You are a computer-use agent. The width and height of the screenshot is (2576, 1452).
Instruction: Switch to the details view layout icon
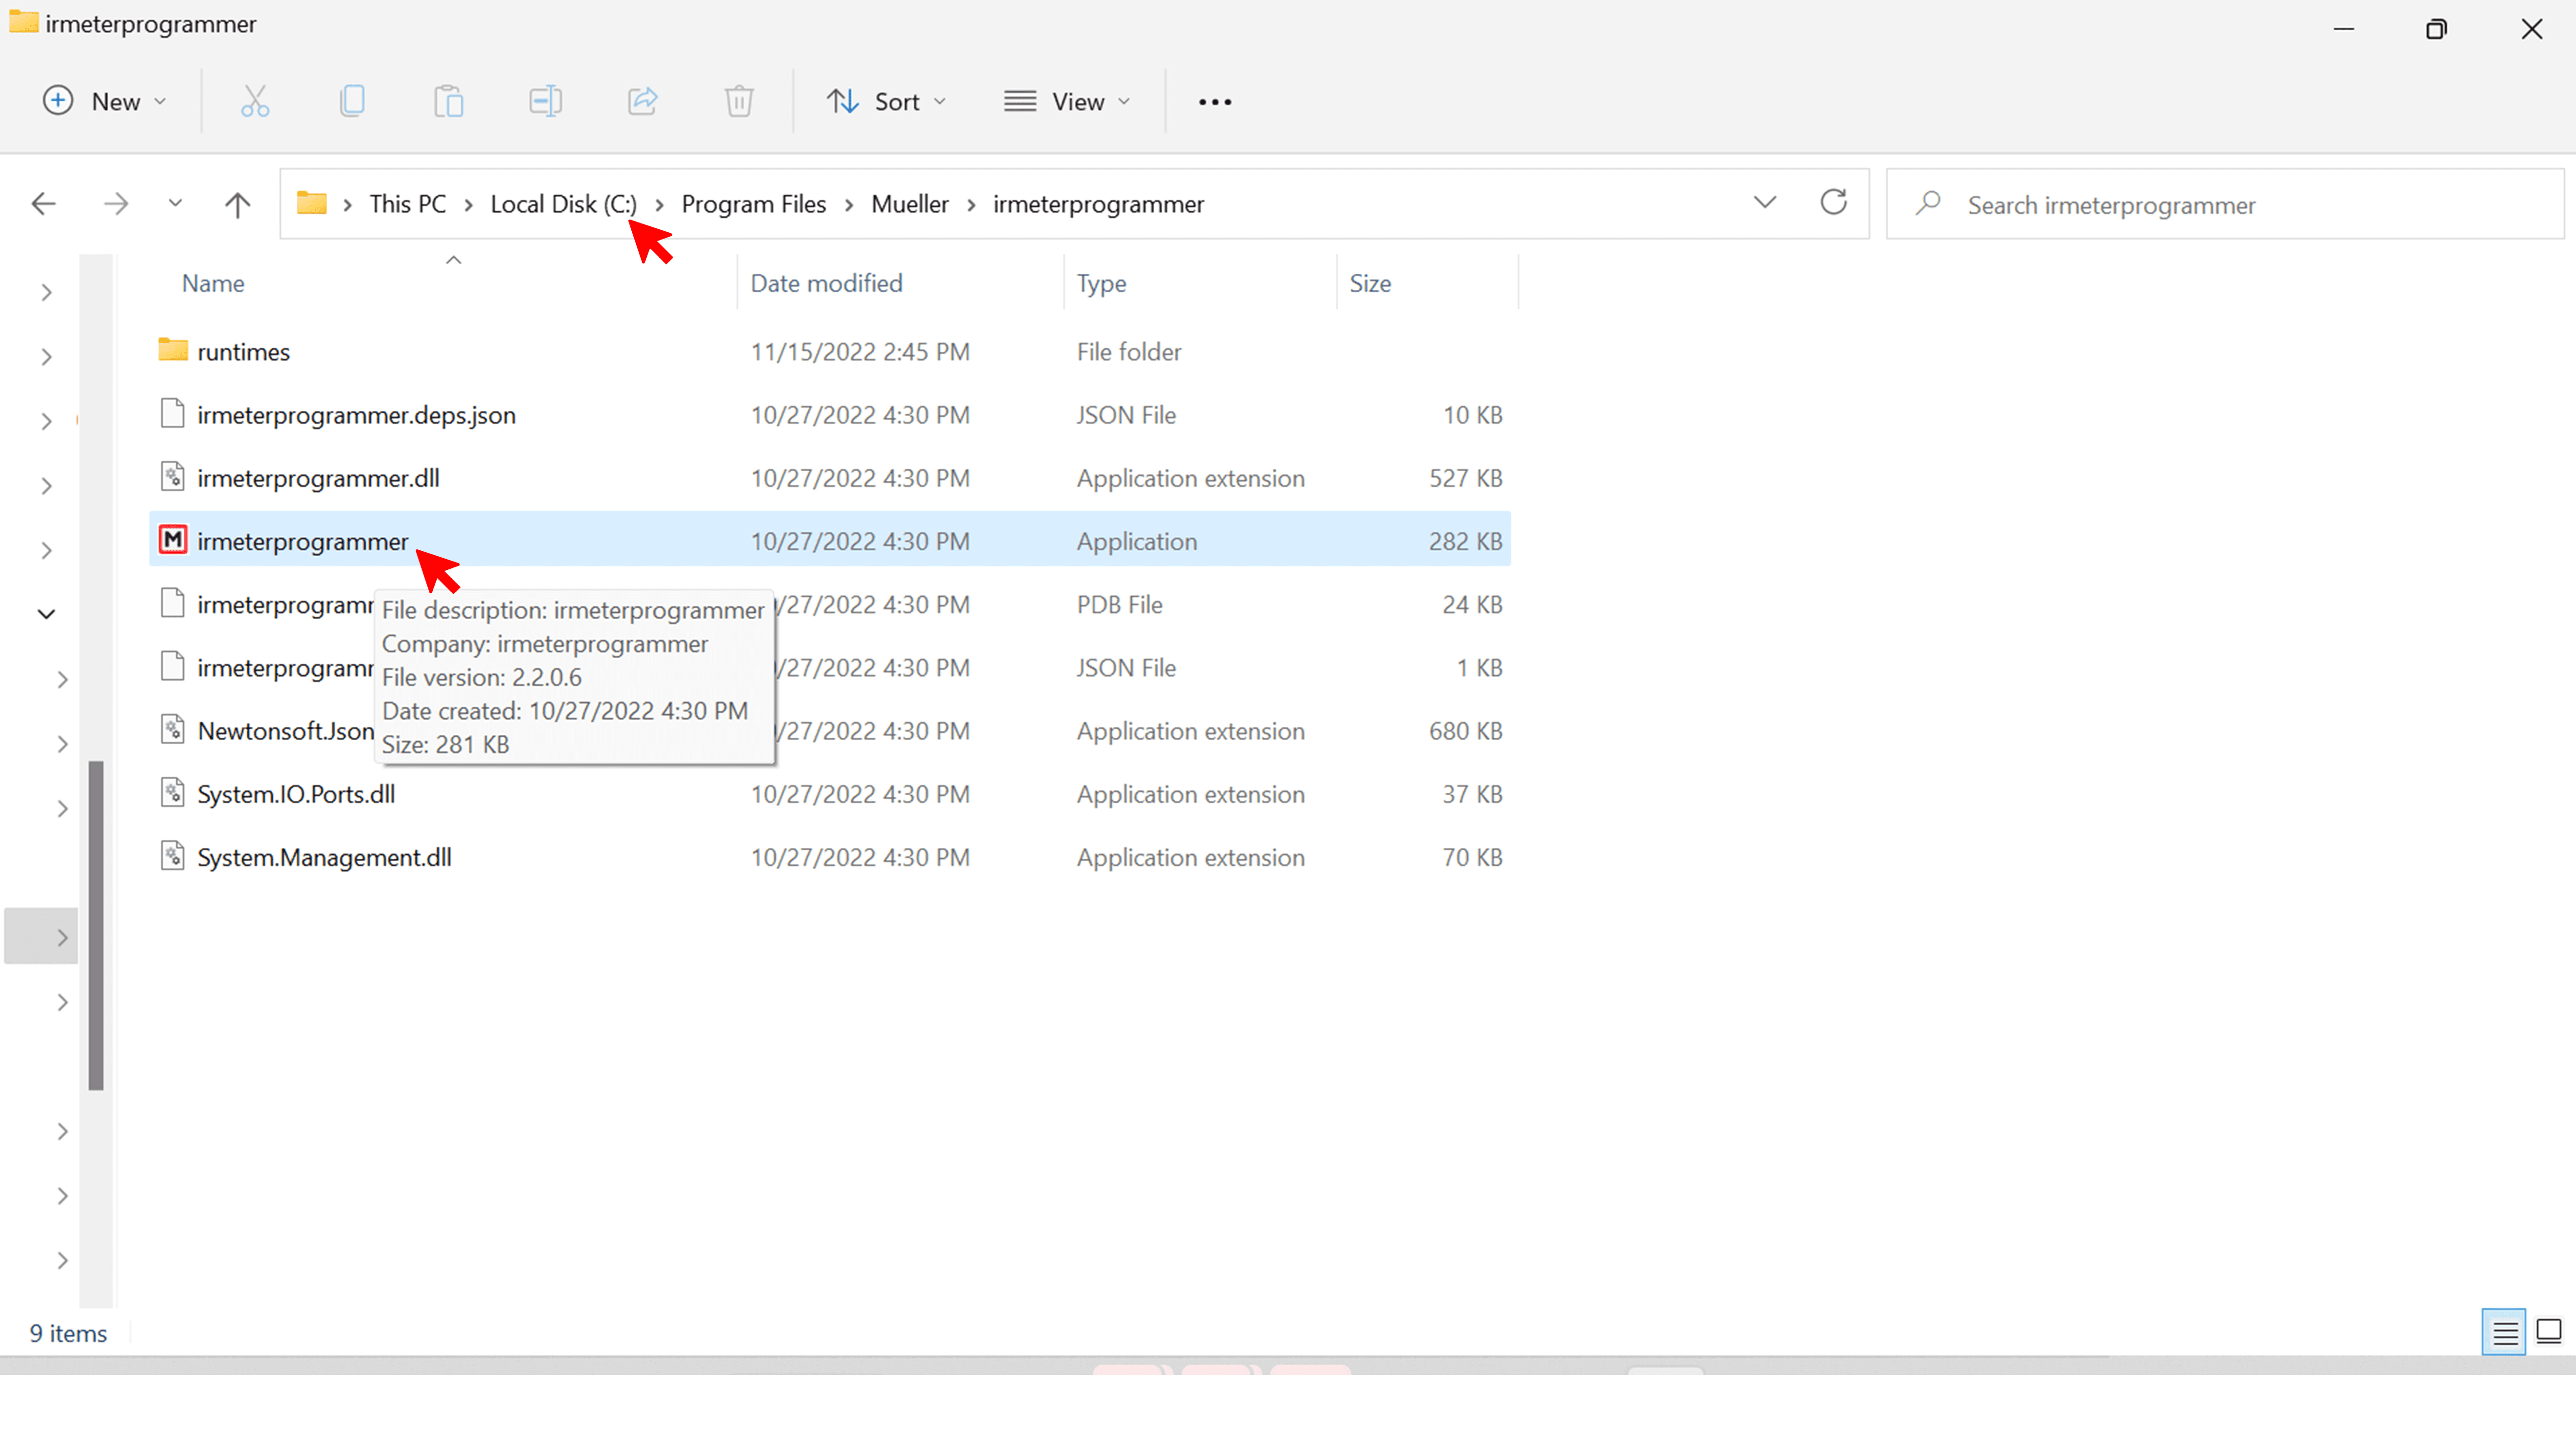coord(2504,1332)
